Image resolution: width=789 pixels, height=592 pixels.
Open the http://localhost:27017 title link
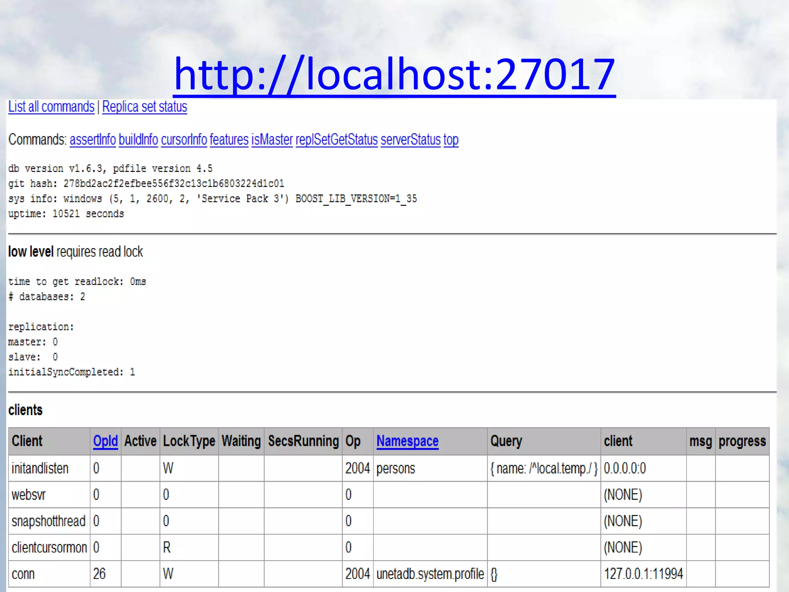pyautogui.click(x=394, y=74)
